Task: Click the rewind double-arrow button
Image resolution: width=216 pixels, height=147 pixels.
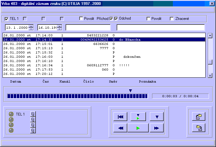Action: click(120, 128)
